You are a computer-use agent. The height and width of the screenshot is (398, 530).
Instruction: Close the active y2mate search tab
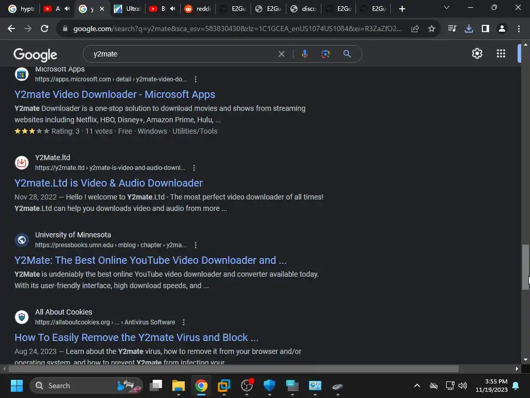point(102,9)
